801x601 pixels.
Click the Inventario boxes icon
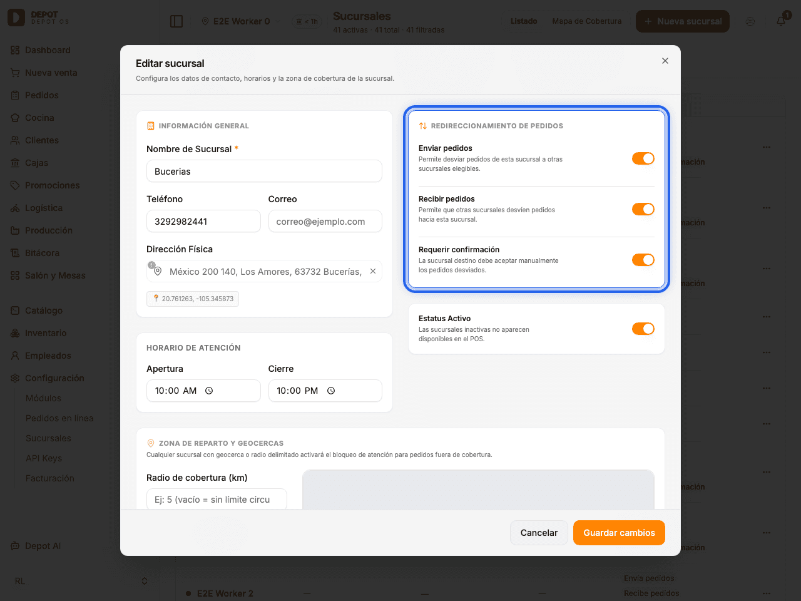pos(15,333)
